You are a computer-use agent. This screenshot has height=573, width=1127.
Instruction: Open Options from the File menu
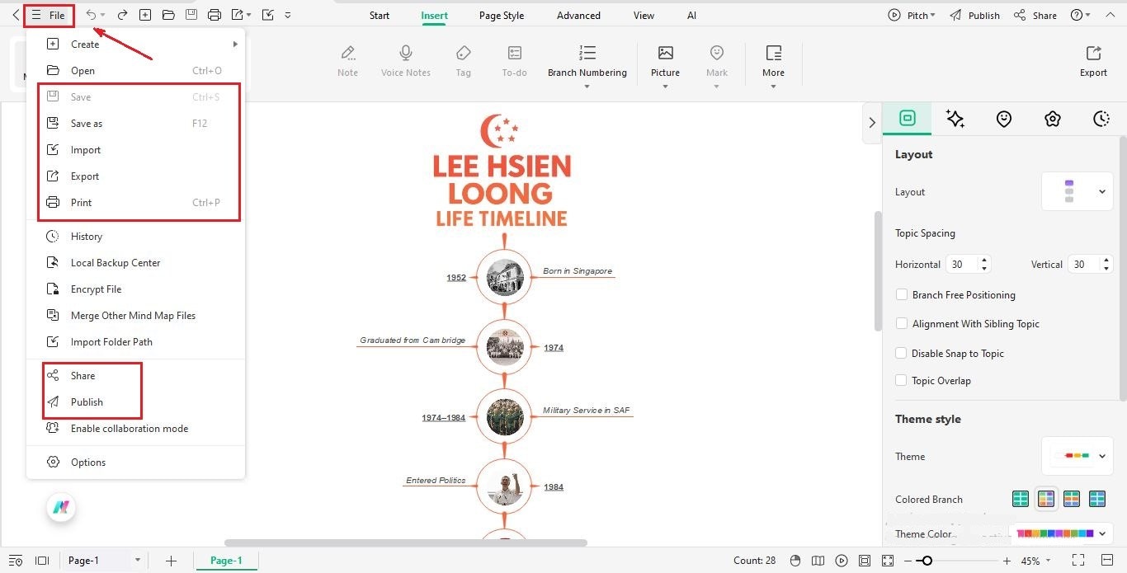tap(136, 463)
